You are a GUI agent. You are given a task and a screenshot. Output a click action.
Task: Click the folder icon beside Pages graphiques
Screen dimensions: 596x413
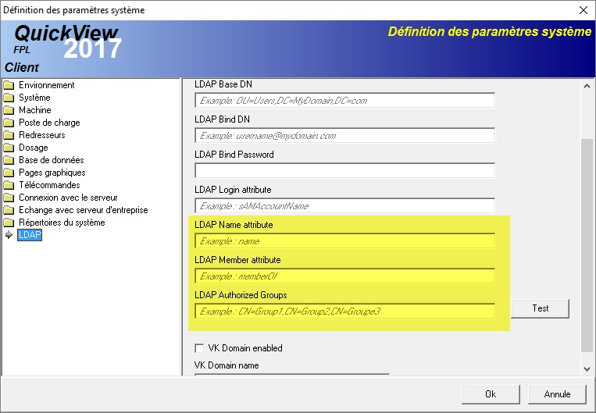9,173
